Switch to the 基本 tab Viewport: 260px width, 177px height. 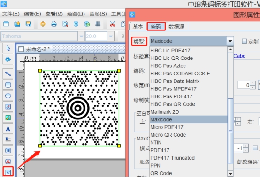click(138, 27)
